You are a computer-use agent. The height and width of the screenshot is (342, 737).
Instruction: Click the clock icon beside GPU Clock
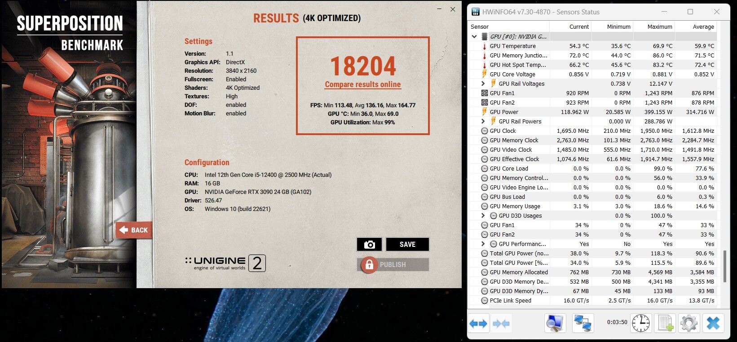point(484,131)
